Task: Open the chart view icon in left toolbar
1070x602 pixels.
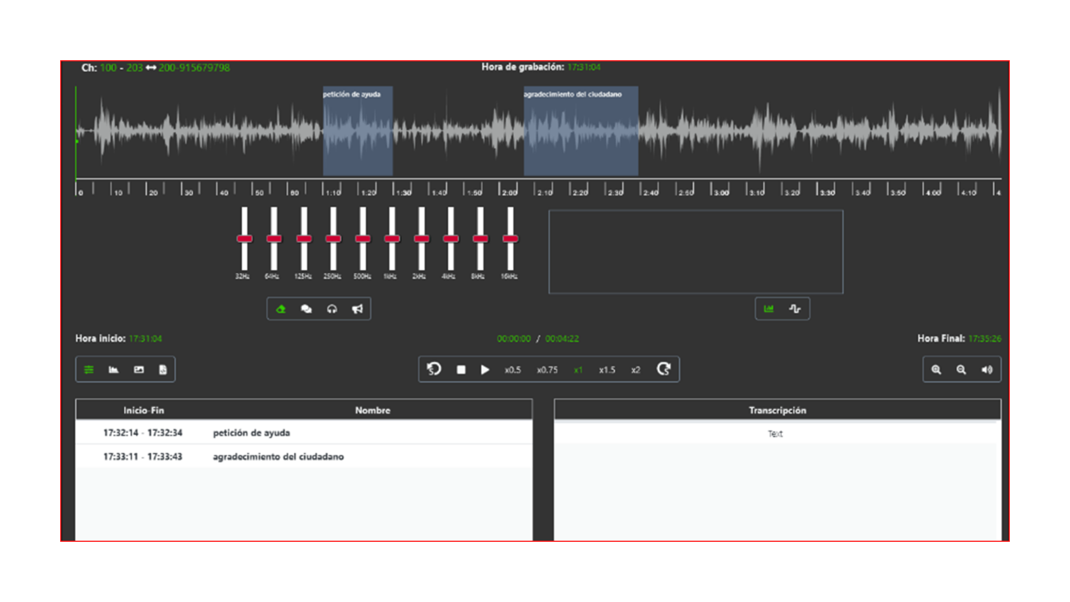Action: click(114, 370)
